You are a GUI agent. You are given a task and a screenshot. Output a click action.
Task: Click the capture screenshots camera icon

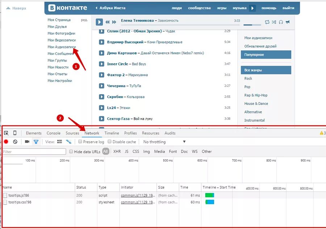27,142
